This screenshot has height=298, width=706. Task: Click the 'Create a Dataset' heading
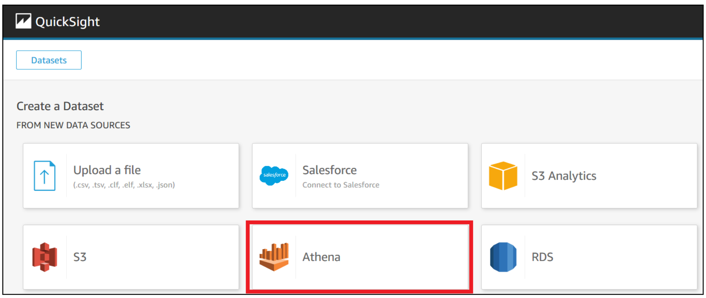point(60,106)
